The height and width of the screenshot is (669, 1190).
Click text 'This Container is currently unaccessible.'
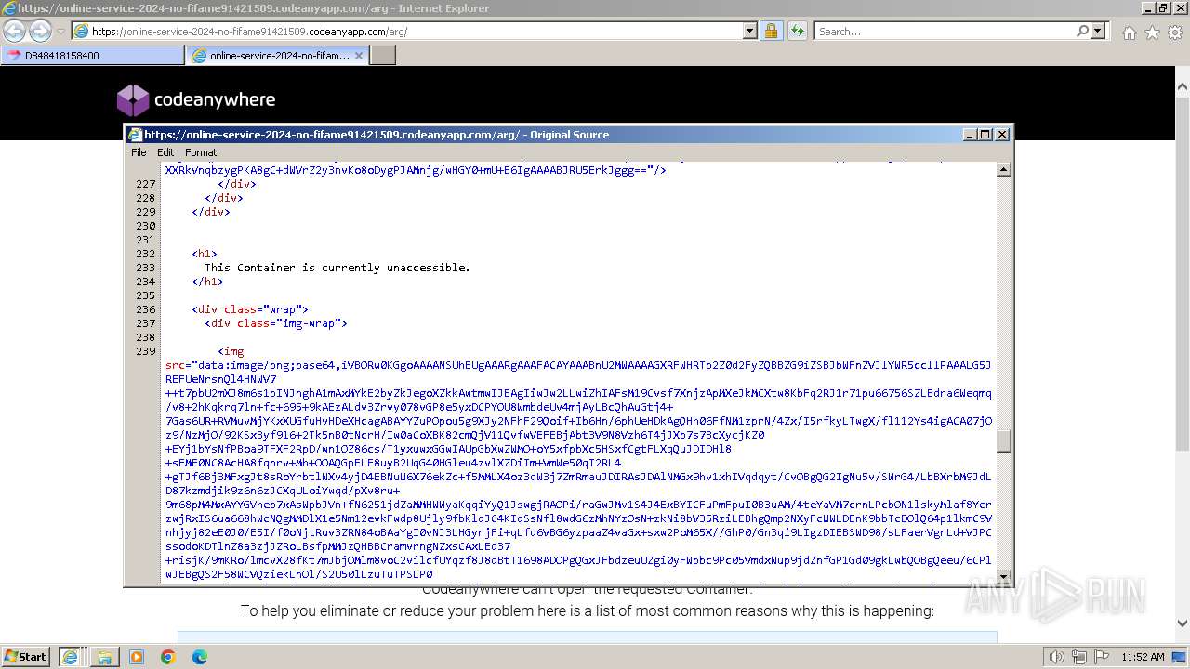coord(337,268)
